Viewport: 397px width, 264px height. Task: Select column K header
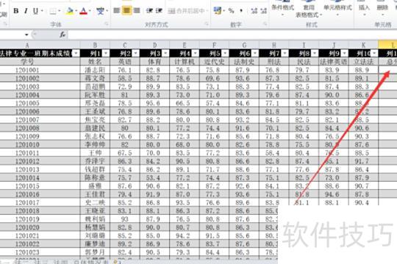click(363, 45)
